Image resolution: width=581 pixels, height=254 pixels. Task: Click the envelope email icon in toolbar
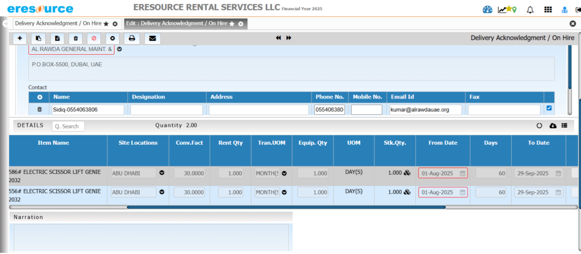[x=152, y=38]
